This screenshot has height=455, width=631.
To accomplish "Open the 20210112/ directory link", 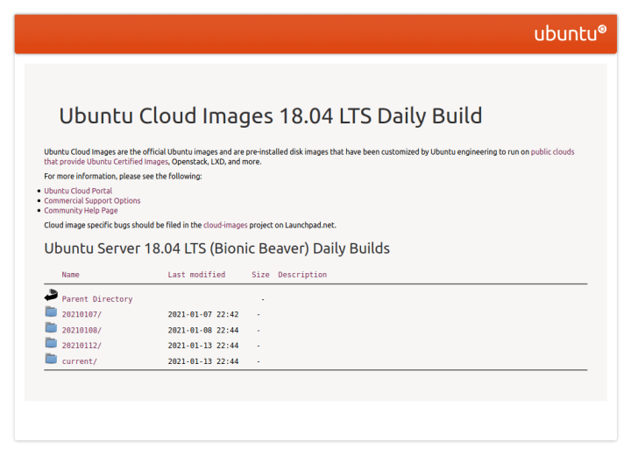I will [82, 346].
